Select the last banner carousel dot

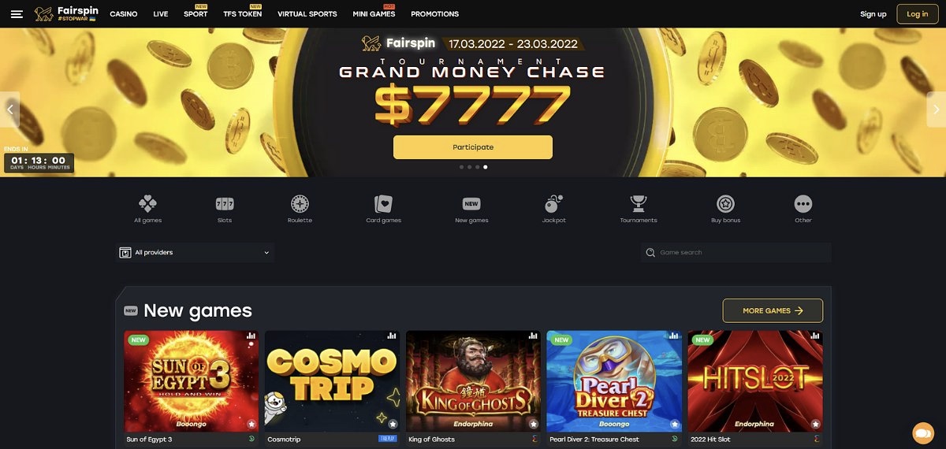pos(486,167)
